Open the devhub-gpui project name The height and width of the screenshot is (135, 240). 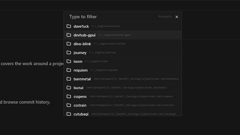85,35
